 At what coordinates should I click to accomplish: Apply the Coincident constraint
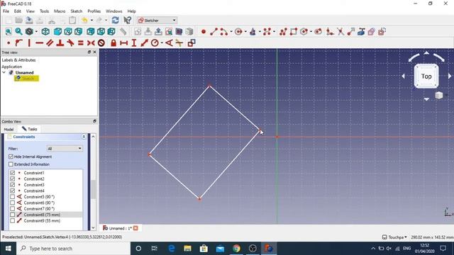[9, 43]
